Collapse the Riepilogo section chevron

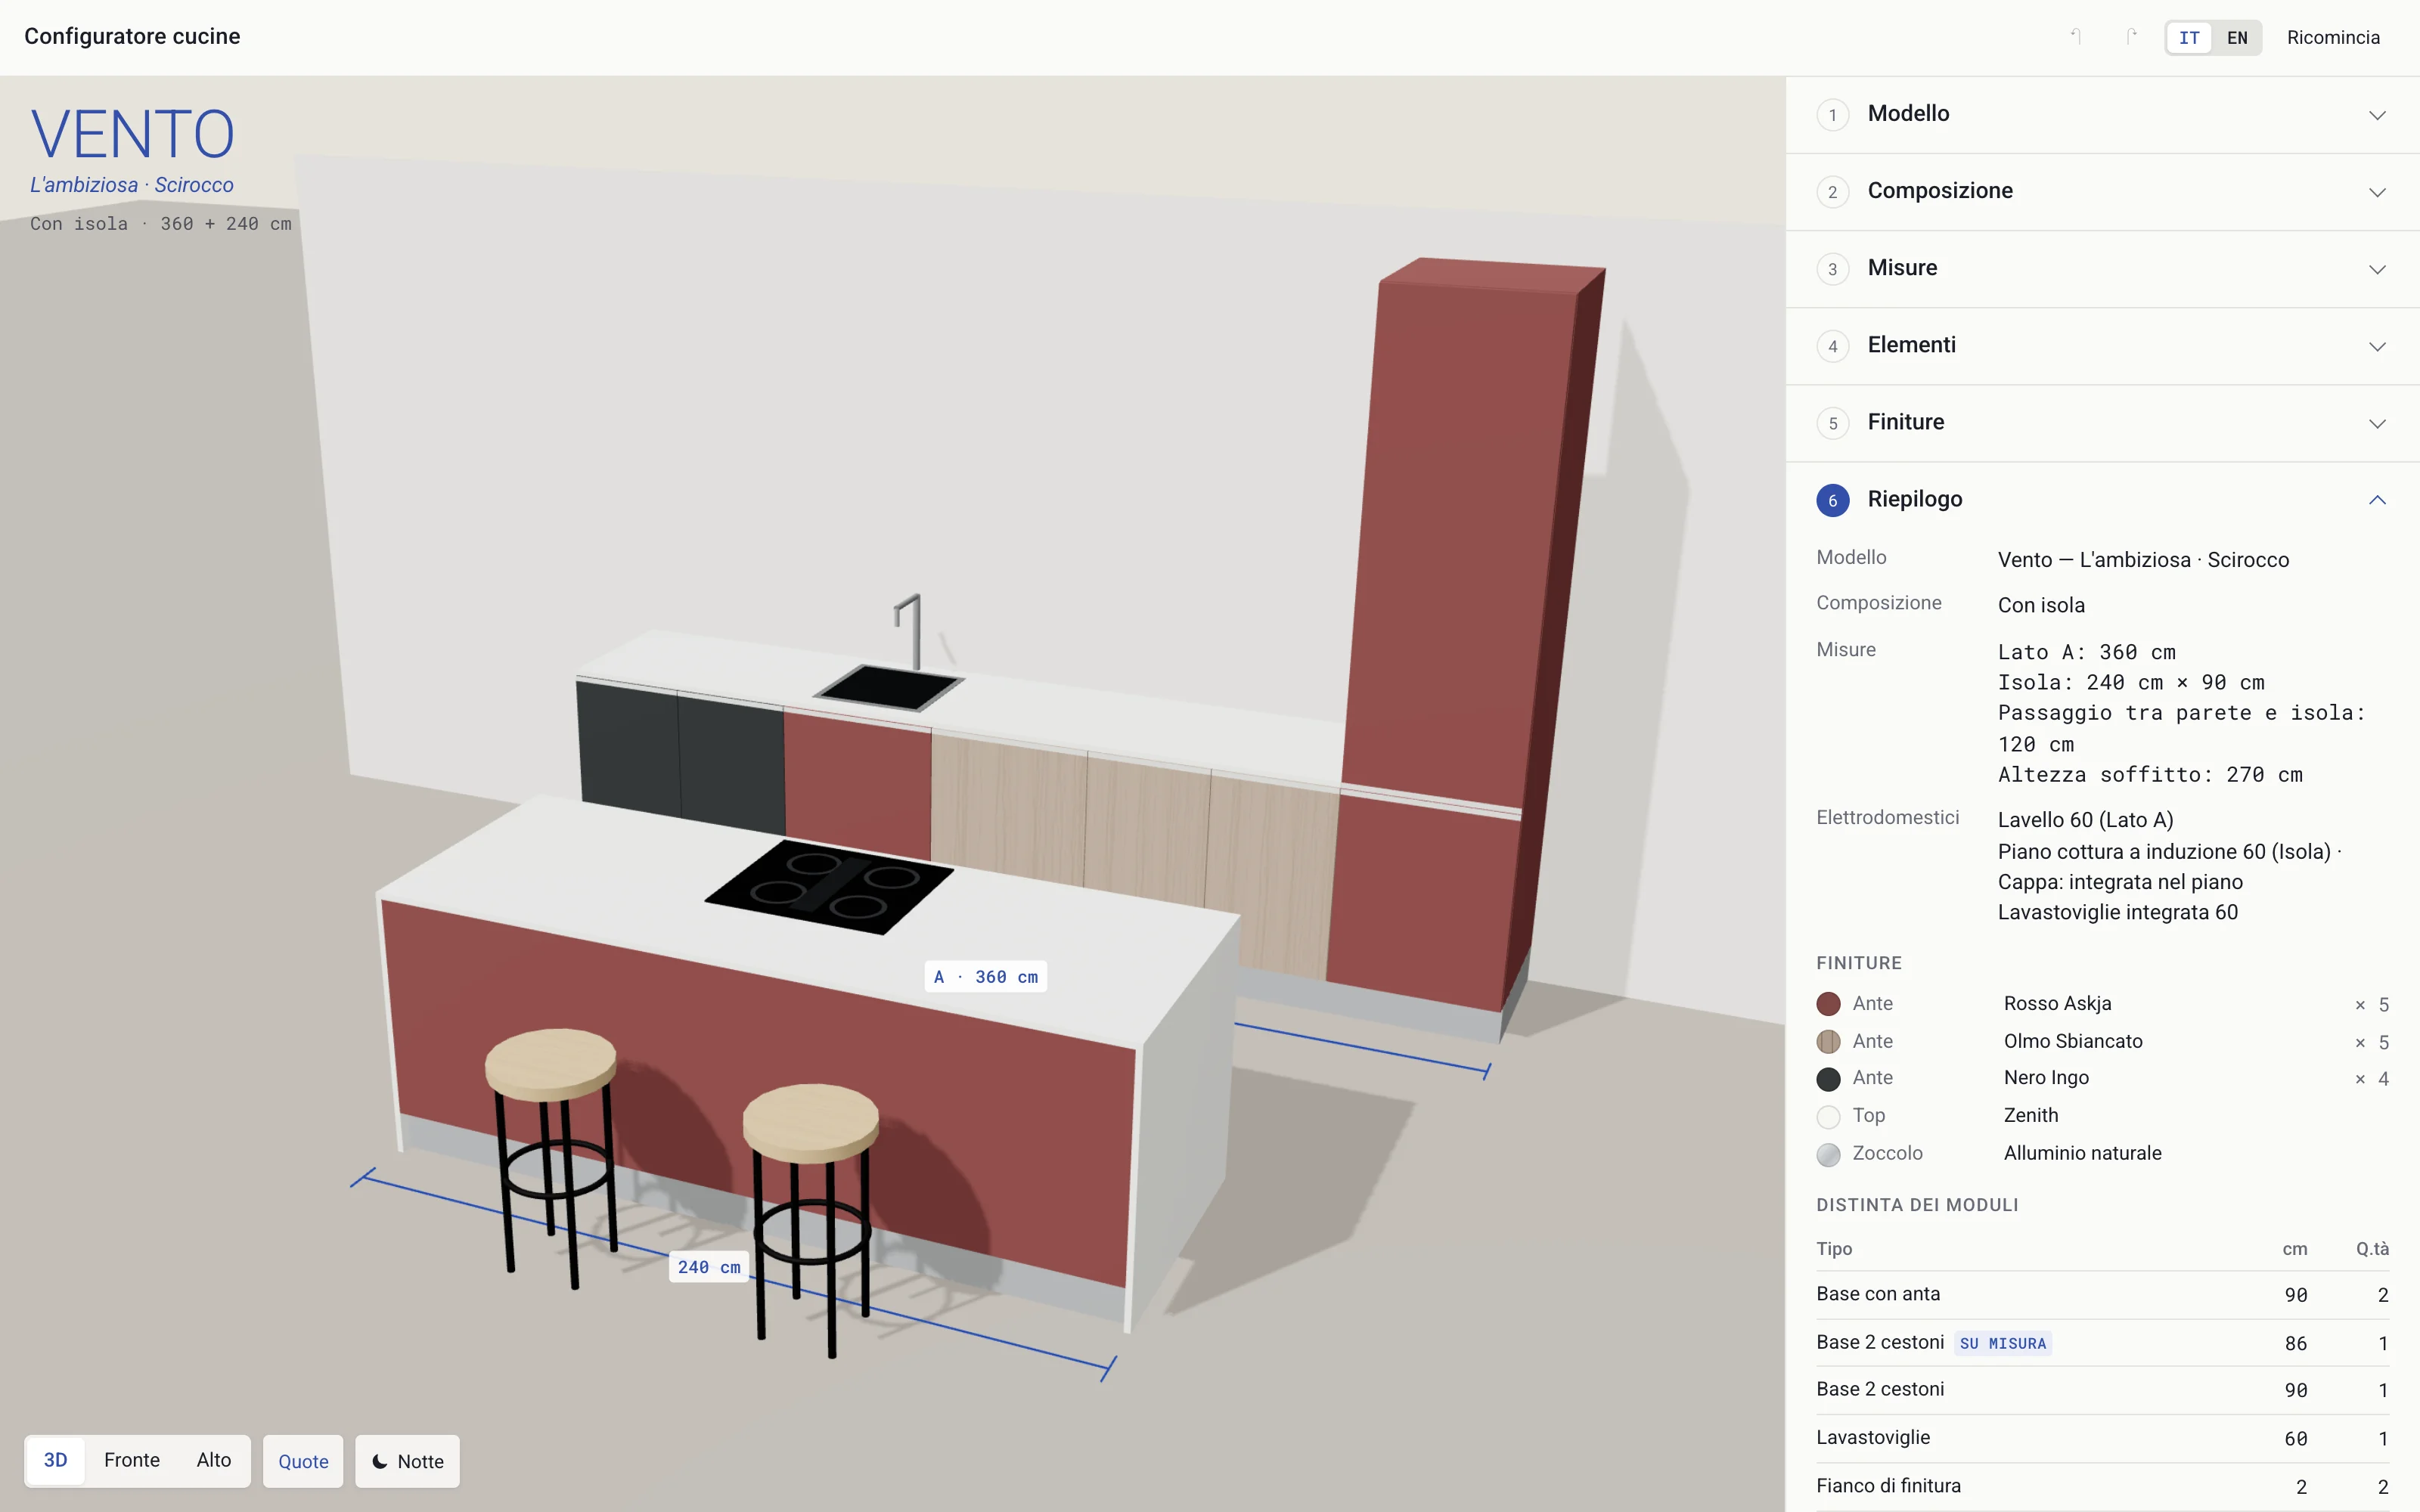pyautogui.click(x=2377, y=500)
